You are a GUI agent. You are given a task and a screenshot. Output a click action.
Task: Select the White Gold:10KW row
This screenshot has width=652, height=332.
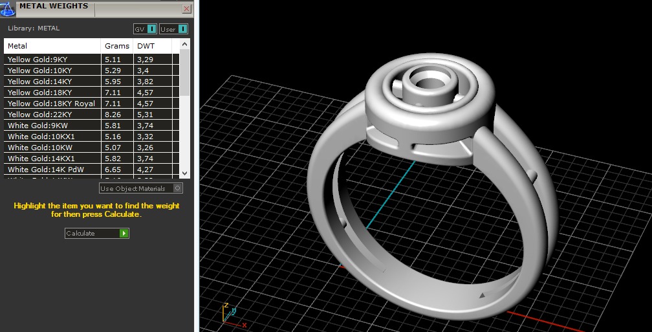click(91, 148)
